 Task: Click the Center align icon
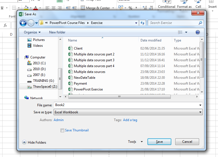click(x=54, y=8)
